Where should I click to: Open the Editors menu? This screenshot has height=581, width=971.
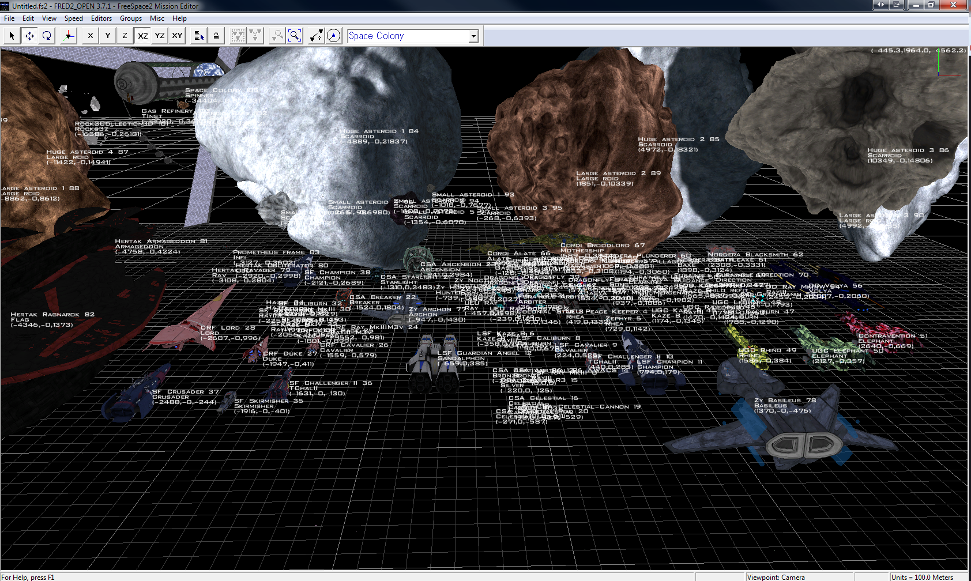[x=101, y=18]
